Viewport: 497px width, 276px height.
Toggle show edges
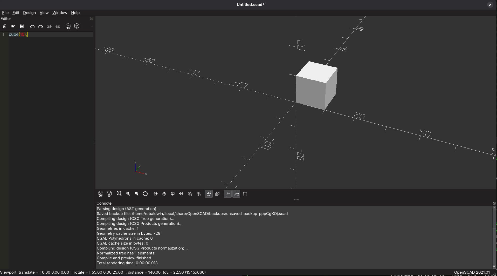point(245,194)
